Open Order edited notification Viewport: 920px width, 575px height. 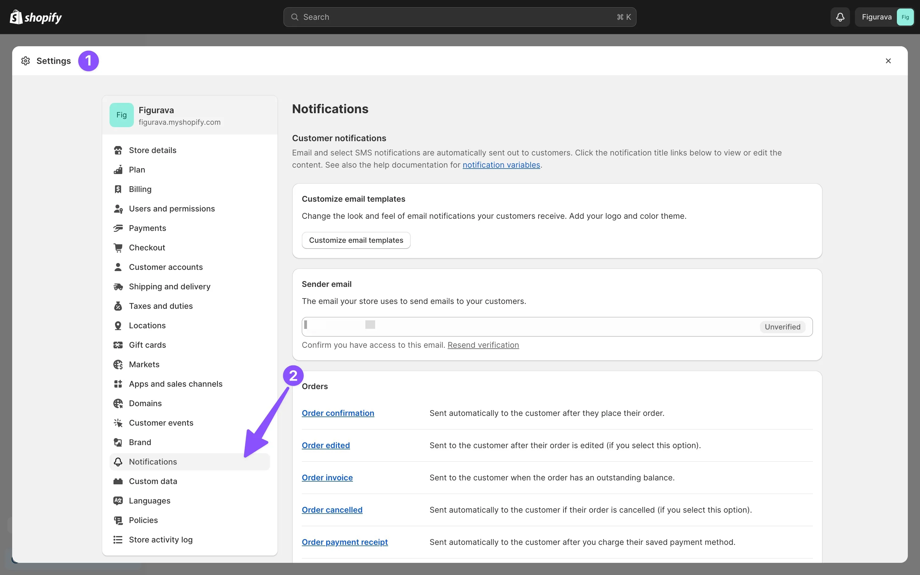[x=326, y=445]
